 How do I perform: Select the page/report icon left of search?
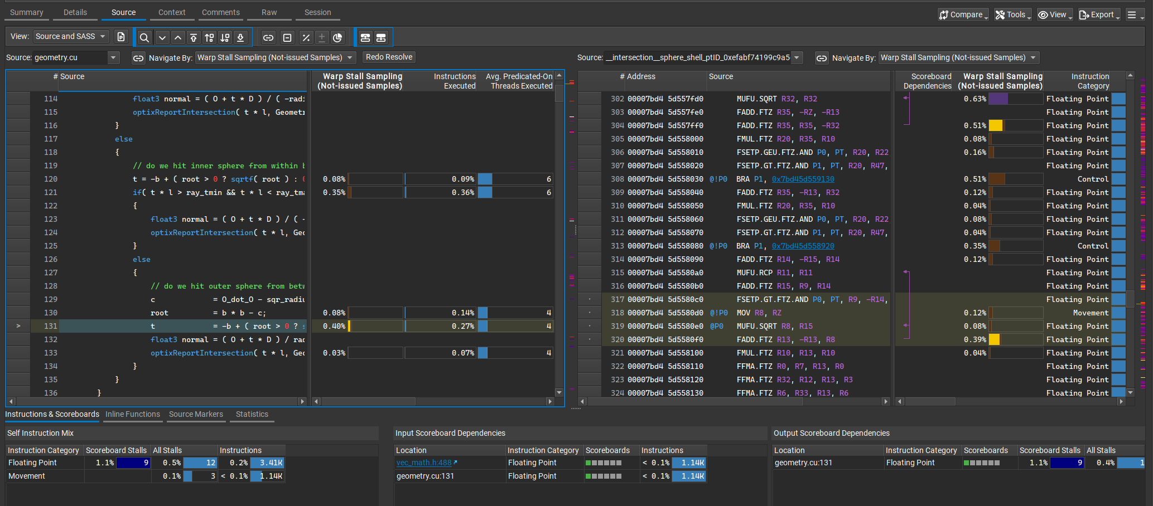(121, 36)
